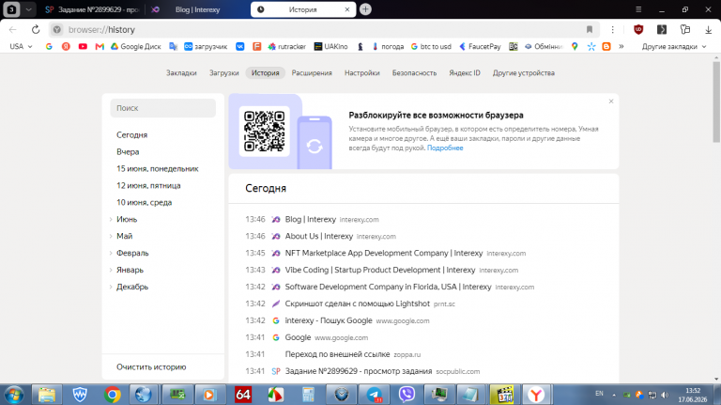Jump to 12 июня, пятница
This screenshot has width=721, height=405.
point(148,185)
